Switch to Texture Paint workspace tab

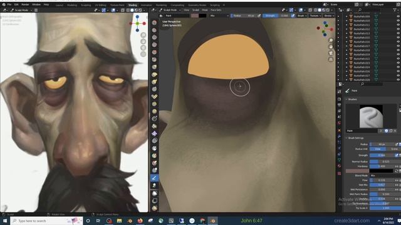click(117, 5)
